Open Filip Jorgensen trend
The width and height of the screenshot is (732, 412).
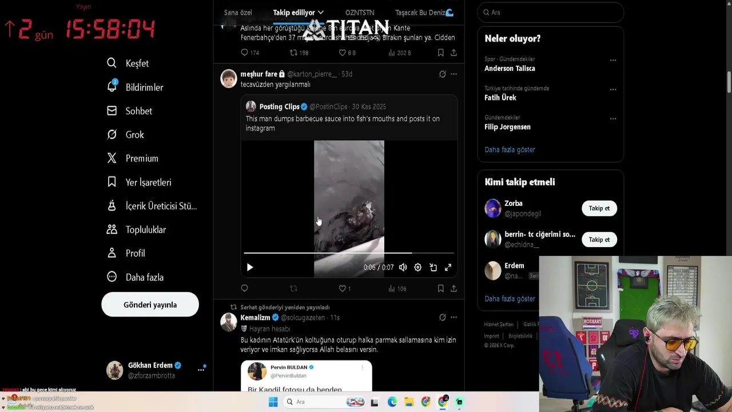click(x=507, y=126)
